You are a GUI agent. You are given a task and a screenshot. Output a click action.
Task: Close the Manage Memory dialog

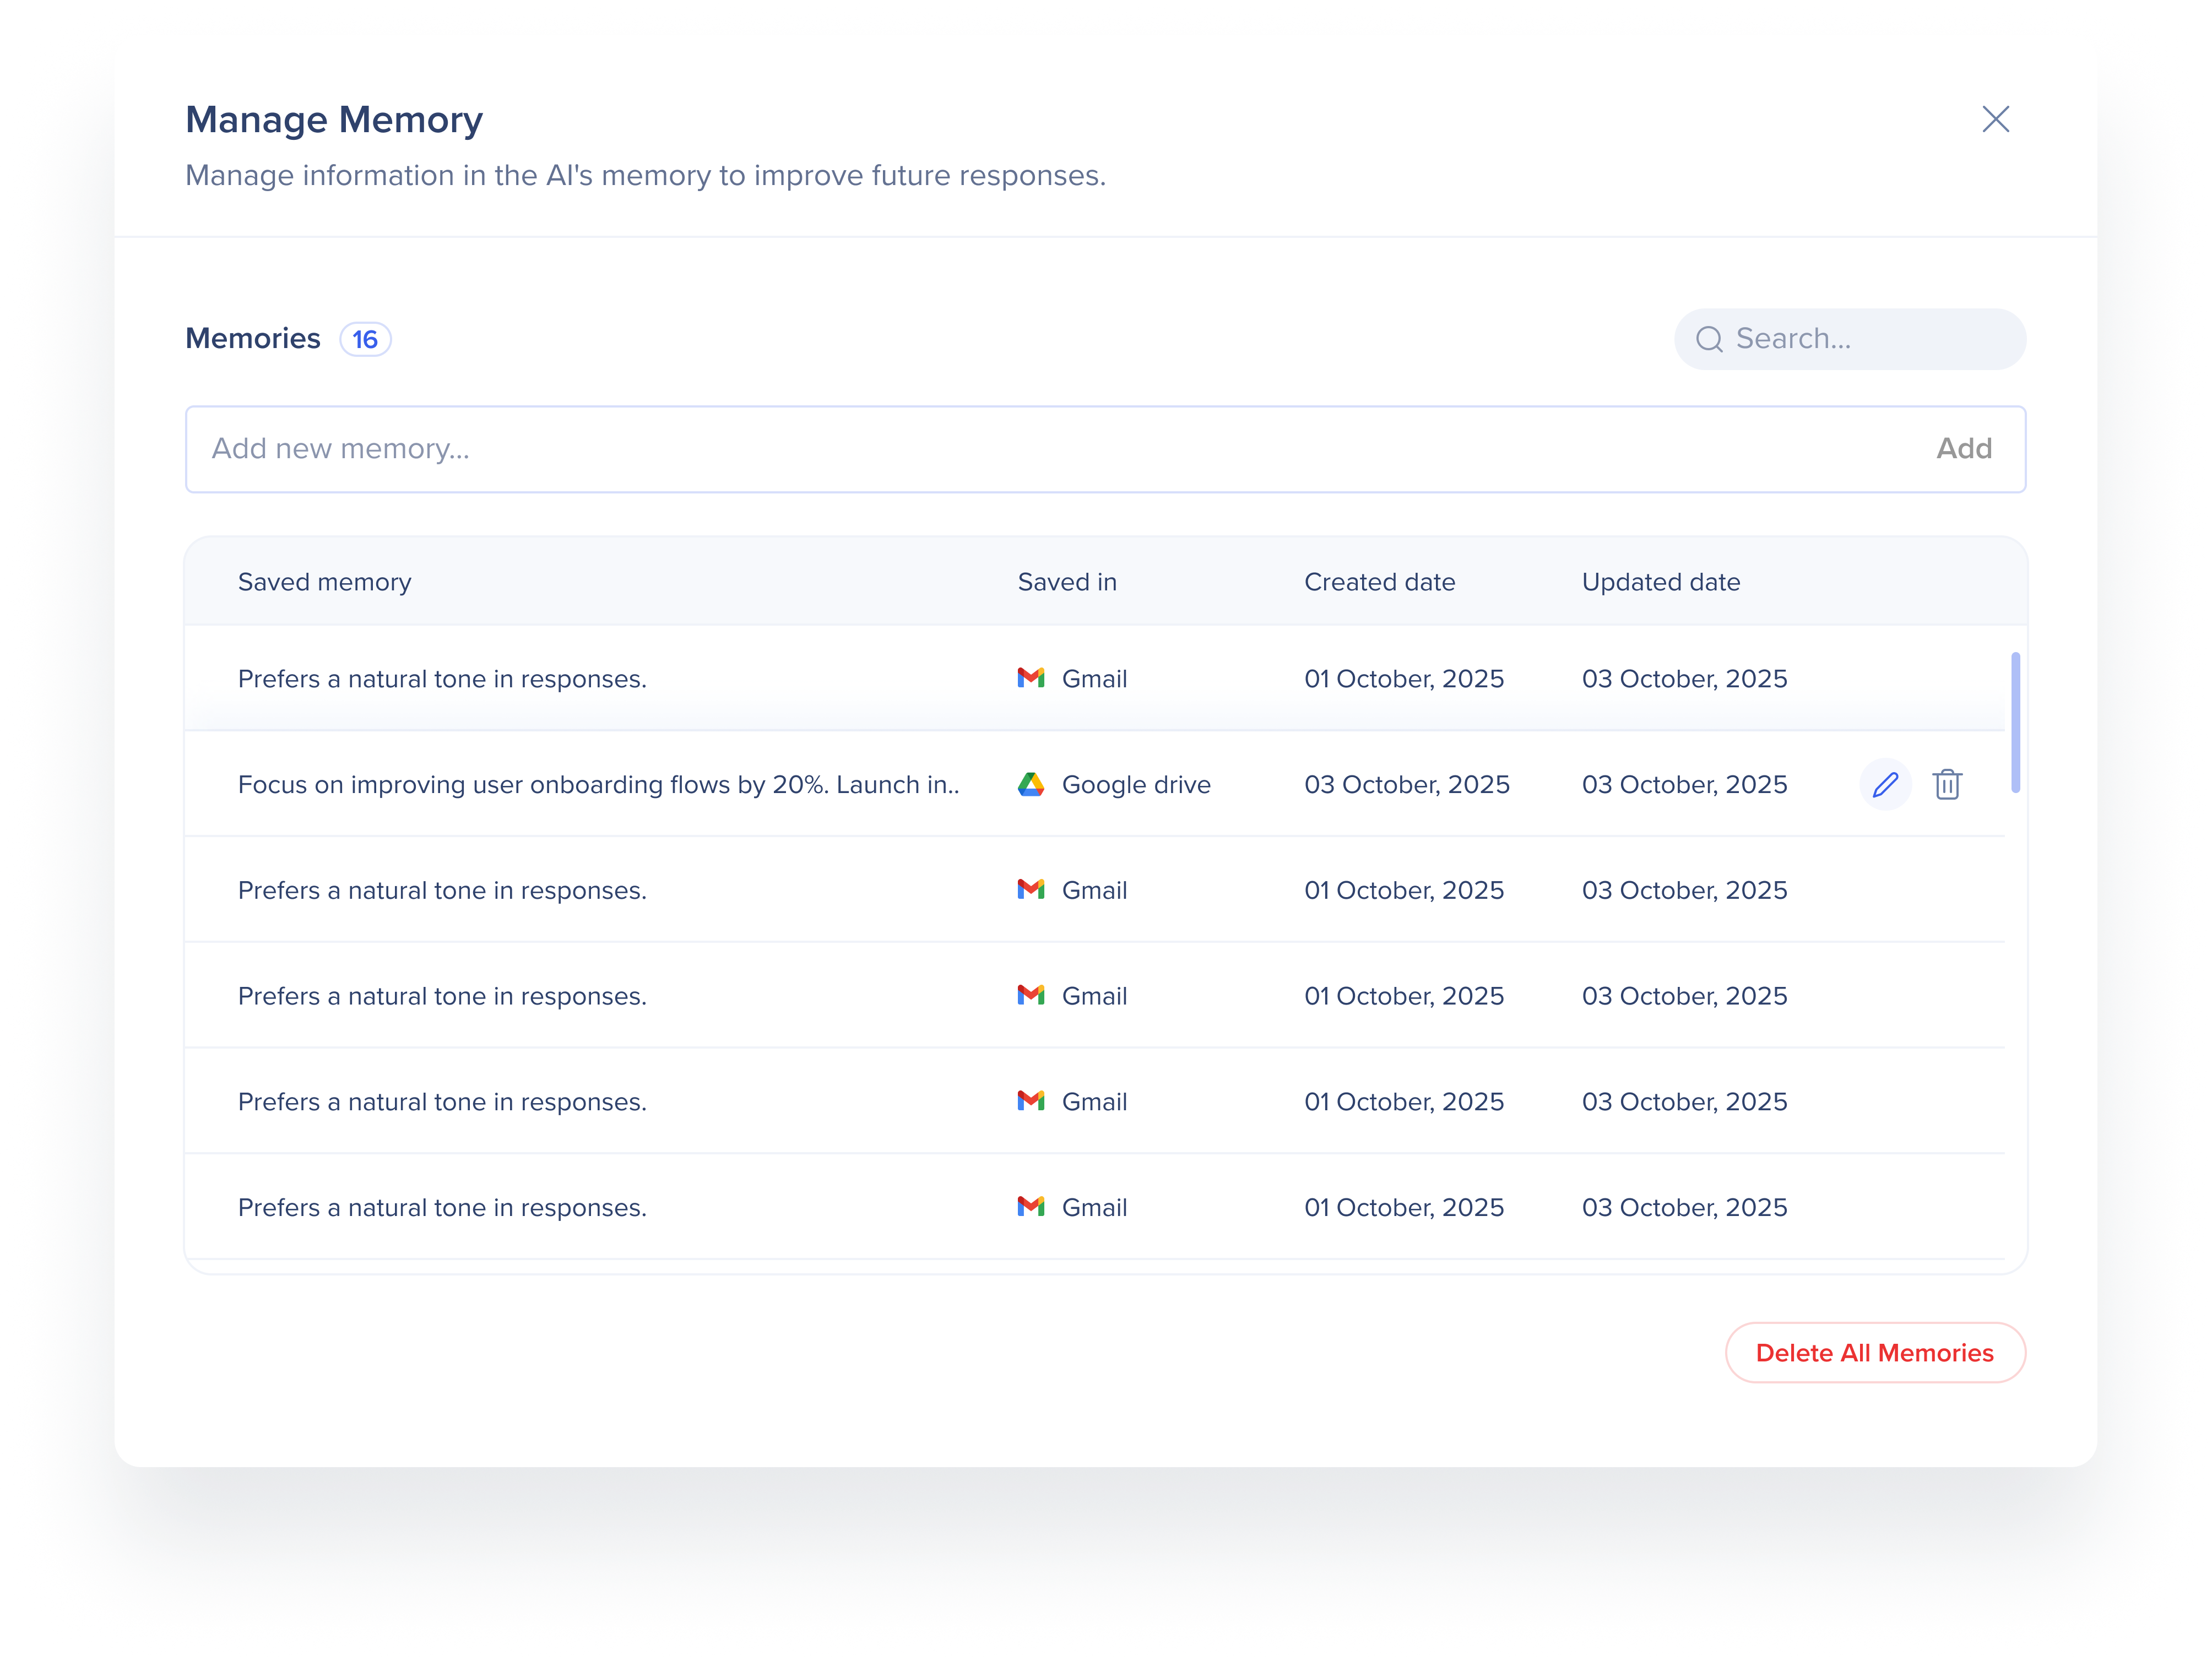[1995, 119]
